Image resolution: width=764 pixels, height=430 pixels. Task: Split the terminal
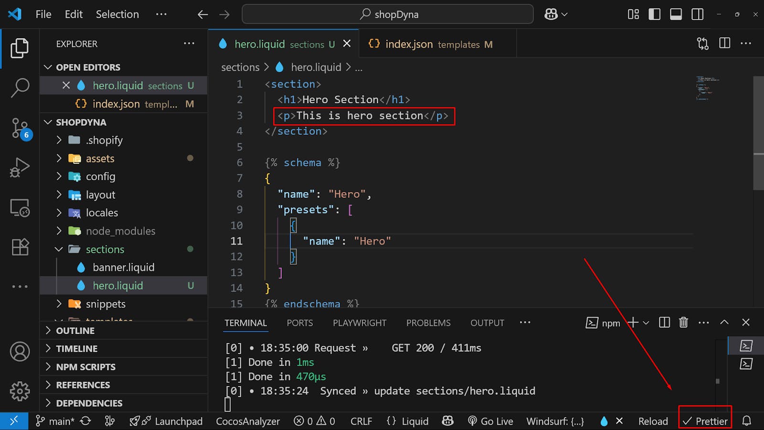pyautogui.click(x=664, y=322)
